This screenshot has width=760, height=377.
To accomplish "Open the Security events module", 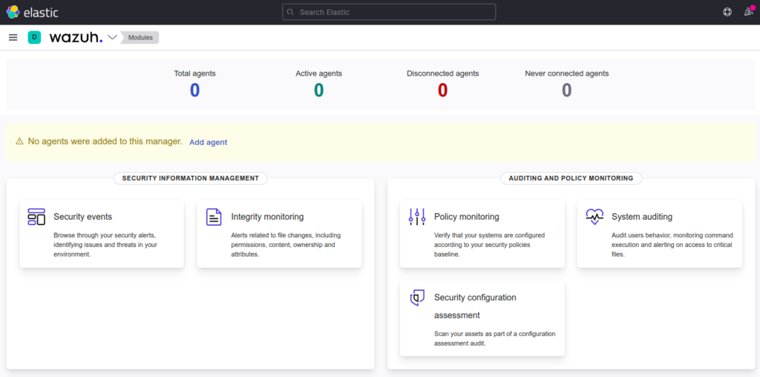I will tap(102, 234).
